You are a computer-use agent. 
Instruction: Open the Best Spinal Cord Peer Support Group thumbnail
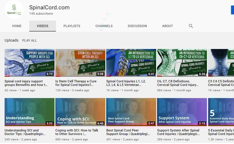(x=131, y=112)
